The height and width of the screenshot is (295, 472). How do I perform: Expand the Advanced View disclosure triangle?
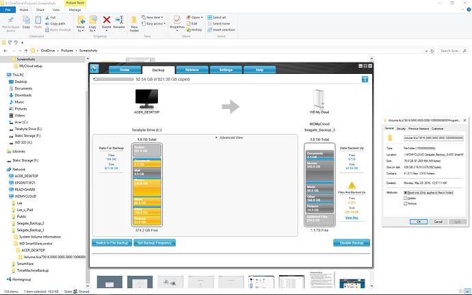click(x=216, y=138)
